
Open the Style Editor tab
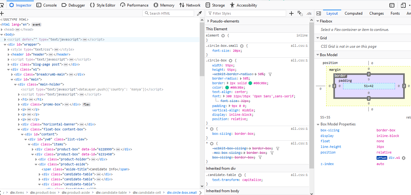pos(103,5)
